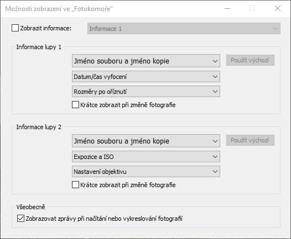This screenshot has height=239, width=291.
Task: Open Jméno souboru dropdown in Informace lupy 2
Action: click(x=146, y=141)
